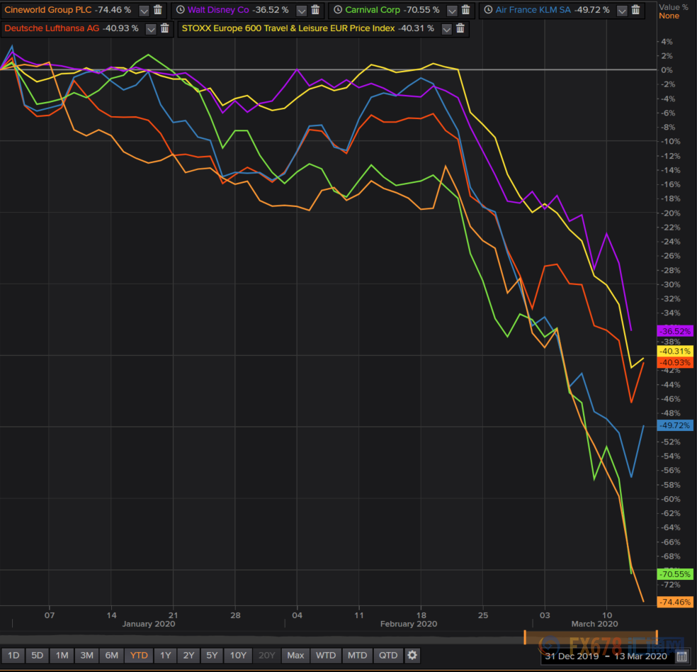Expand Carnival Corp series options dropdown
The width and height of the screenshot is (697, 672).
(452, 10)
